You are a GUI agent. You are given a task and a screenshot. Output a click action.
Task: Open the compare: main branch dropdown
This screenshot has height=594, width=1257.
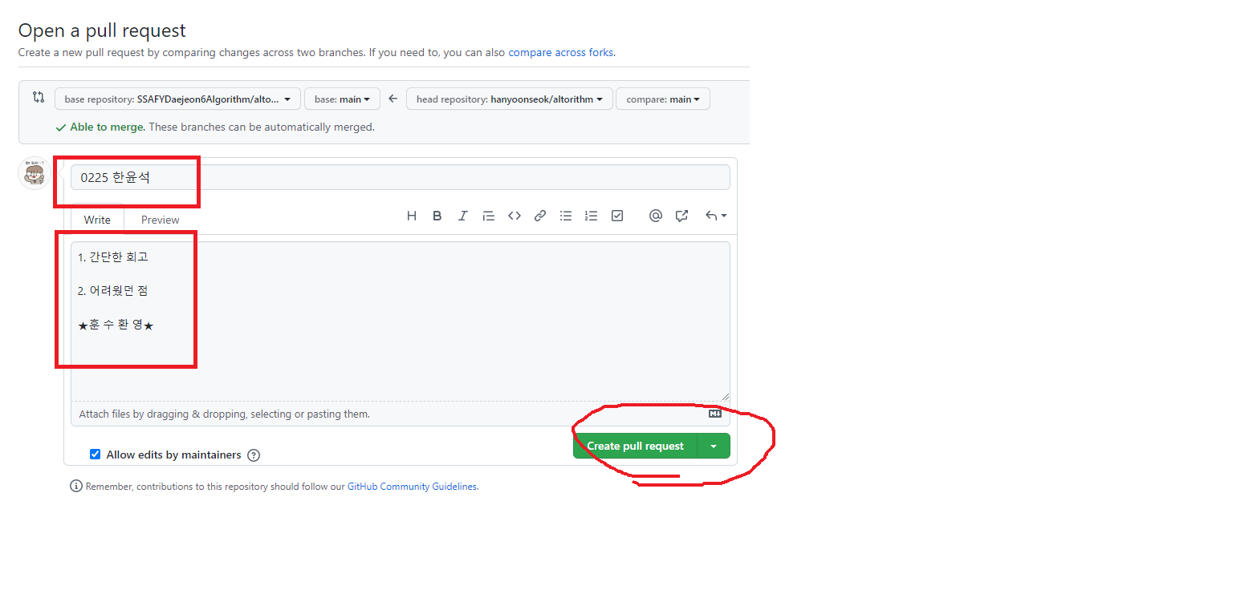click(663, 99)
